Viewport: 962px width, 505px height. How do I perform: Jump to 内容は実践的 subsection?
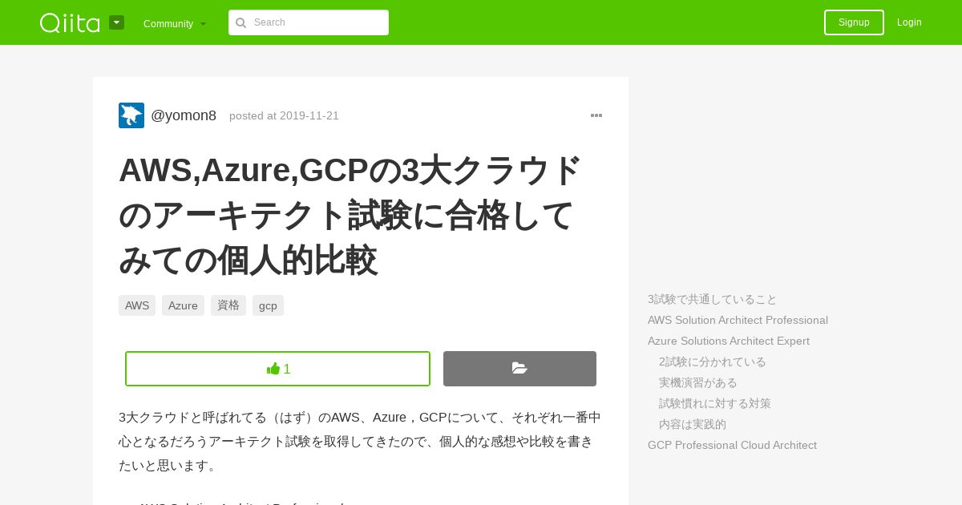point(693,424)
